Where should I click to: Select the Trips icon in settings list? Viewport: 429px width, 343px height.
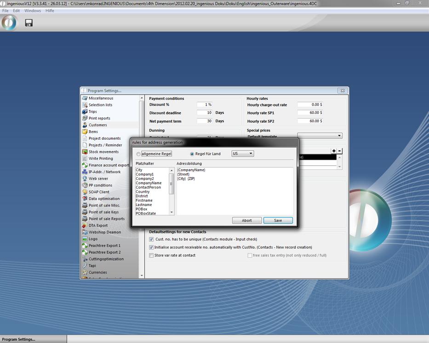click(85, 112)
